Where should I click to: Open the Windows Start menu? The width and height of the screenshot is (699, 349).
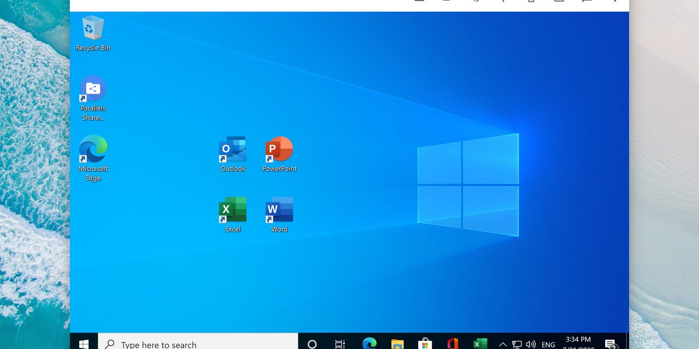point(84,344)
